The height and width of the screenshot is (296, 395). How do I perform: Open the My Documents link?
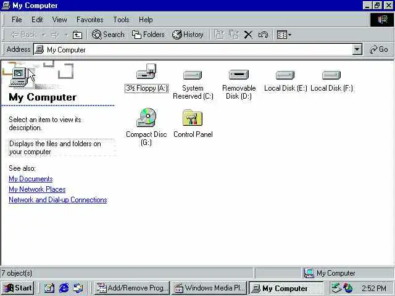pyautogui.click(x=31, y=179)
